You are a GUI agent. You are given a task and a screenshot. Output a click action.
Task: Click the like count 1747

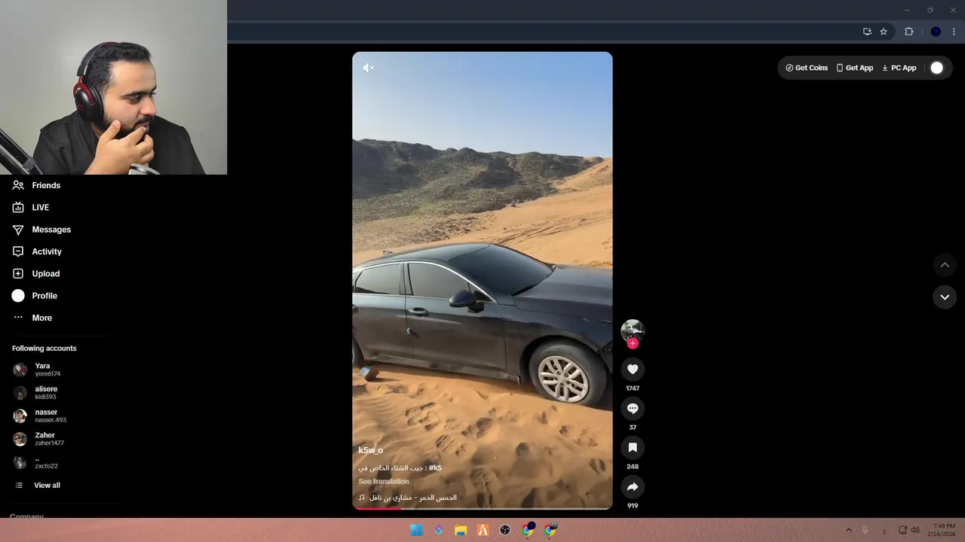point(633,388)
